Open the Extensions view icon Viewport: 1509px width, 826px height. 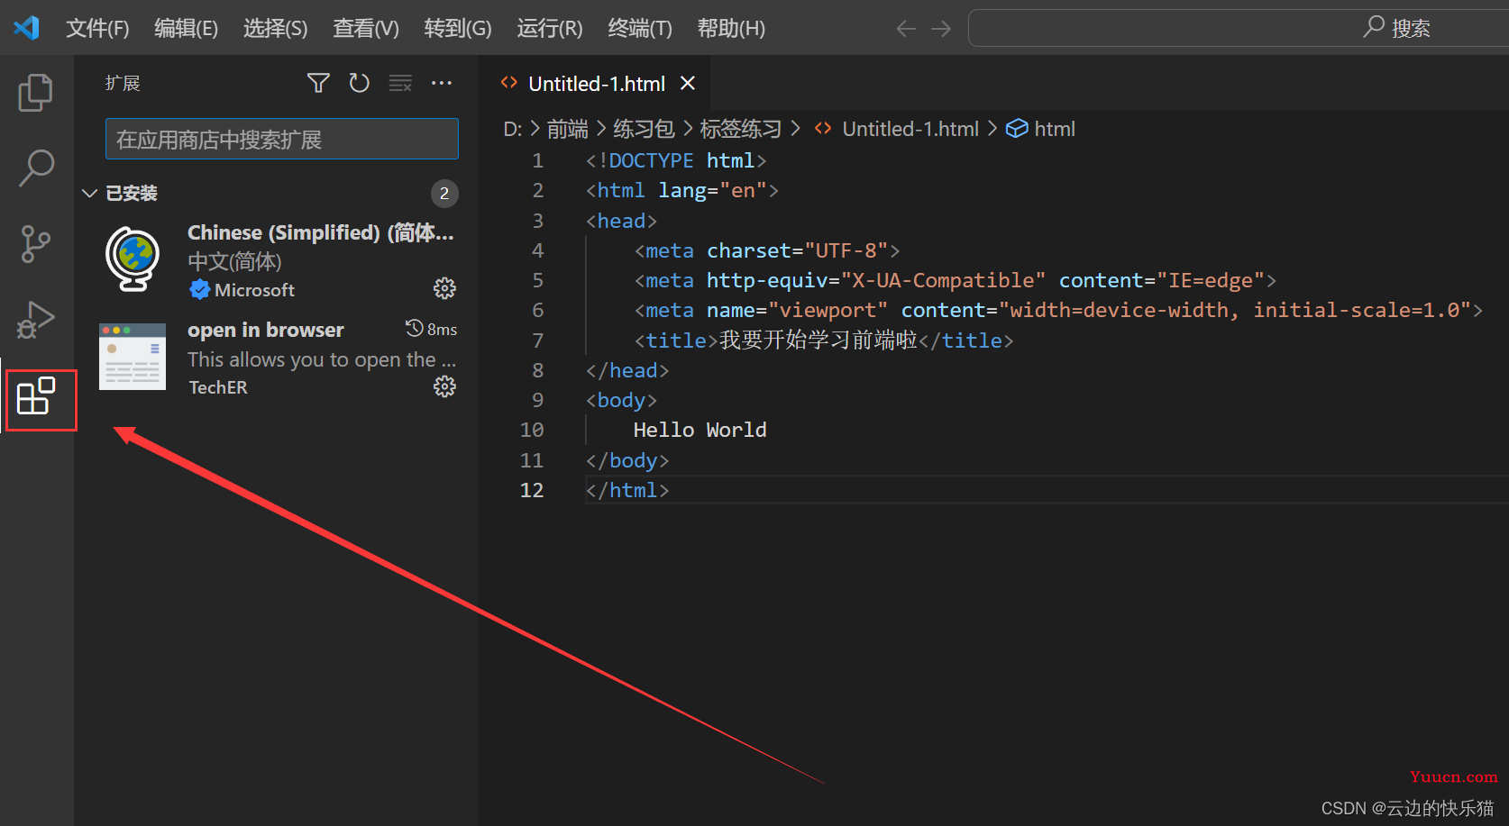coord(37,396)
